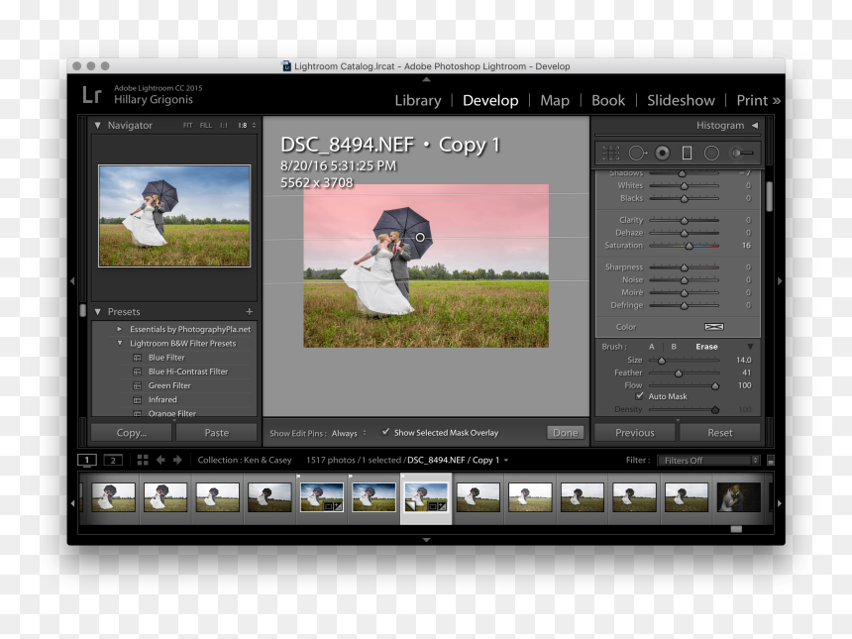Click the plus icon to add preset
The image size is (852, 639).
(x=249, y=311)
